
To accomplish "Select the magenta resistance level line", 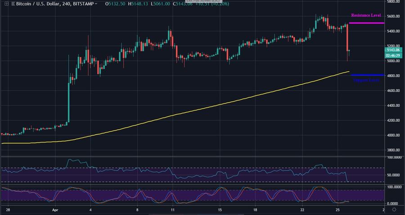I will (x=366, y=23).
